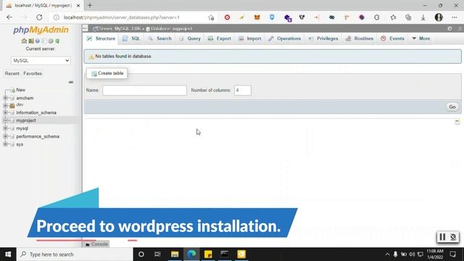This screenshot has height=261, width=464.
Task: Open the Search tab
Action: pos(159,38)
